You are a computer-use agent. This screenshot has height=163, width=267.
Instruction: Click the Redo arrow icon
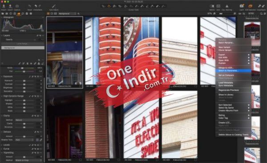[x=40, y=6]
